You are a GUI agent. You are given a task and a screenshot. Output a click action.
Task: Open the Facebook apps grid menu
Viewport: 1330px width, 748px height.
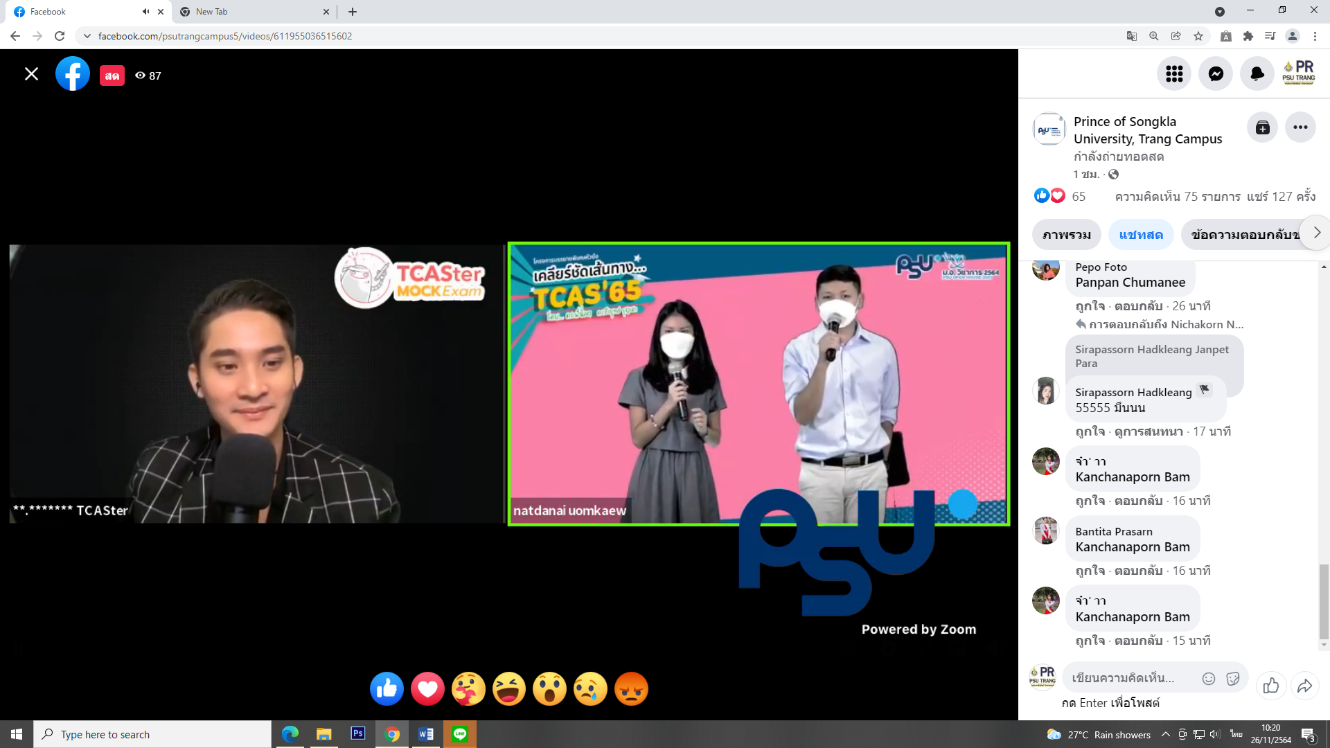pos(1174,73)
